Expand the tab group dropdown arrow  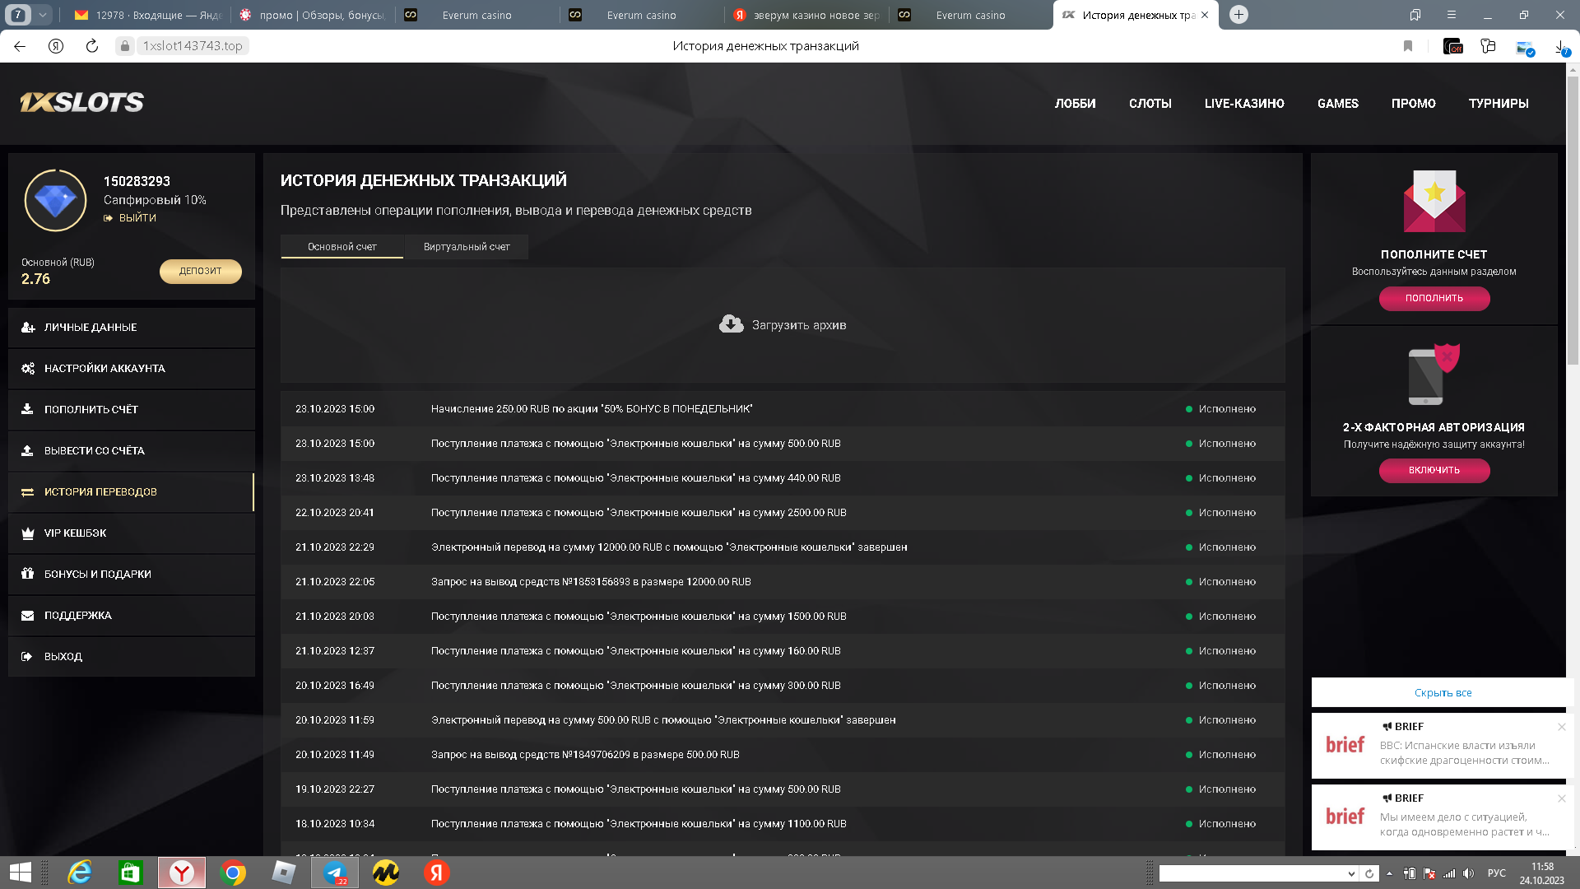click(42, 15)
